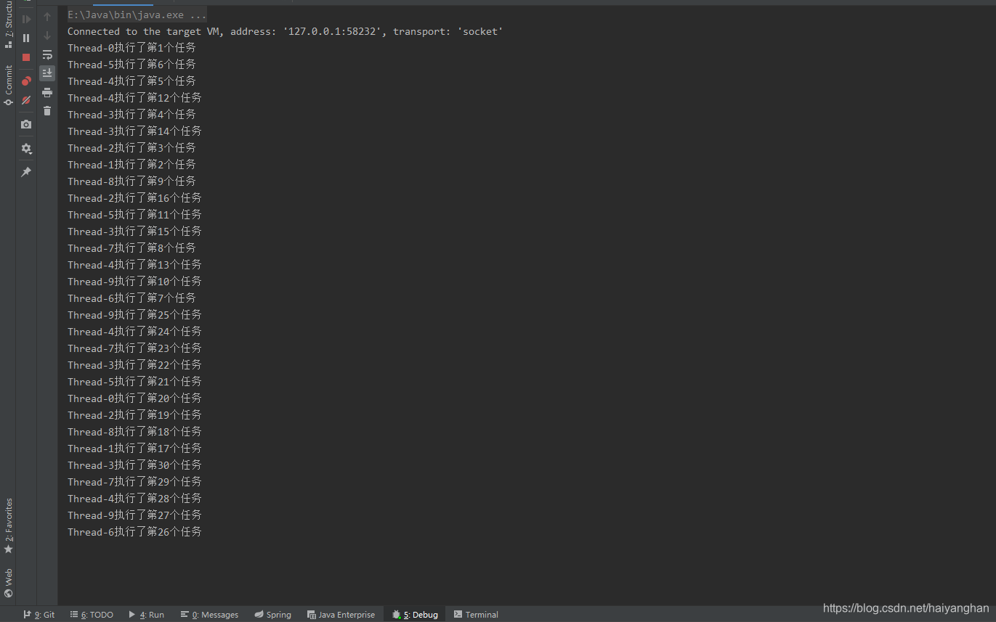Switch to the Run tool window
The image size is (996, 622).
[x=147, y=615]
